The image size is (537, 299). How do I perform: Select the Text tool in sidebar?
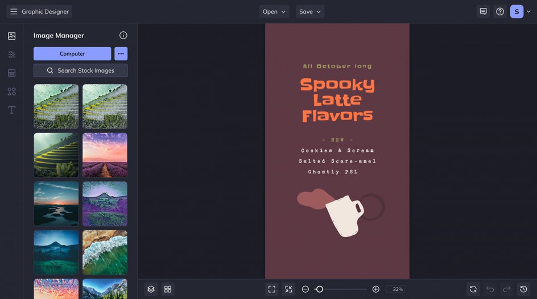click(x=11, y=110)
